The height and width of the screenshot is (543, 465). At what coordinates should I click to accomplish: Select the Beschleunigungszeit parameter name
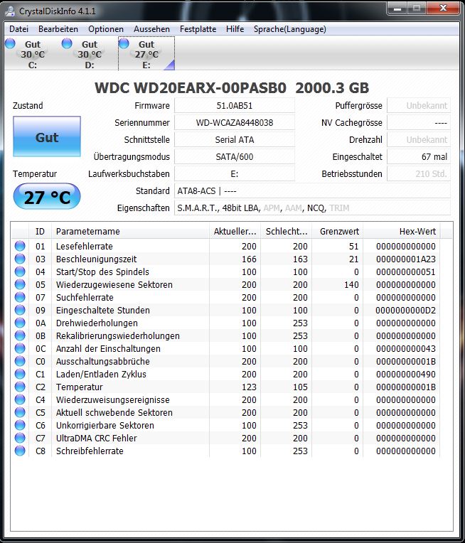tap(96, 259)
